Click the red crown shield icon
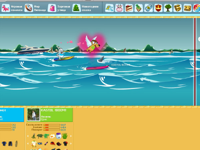Image resolution: width=200 pixels, height=150 pixels. 158,8
